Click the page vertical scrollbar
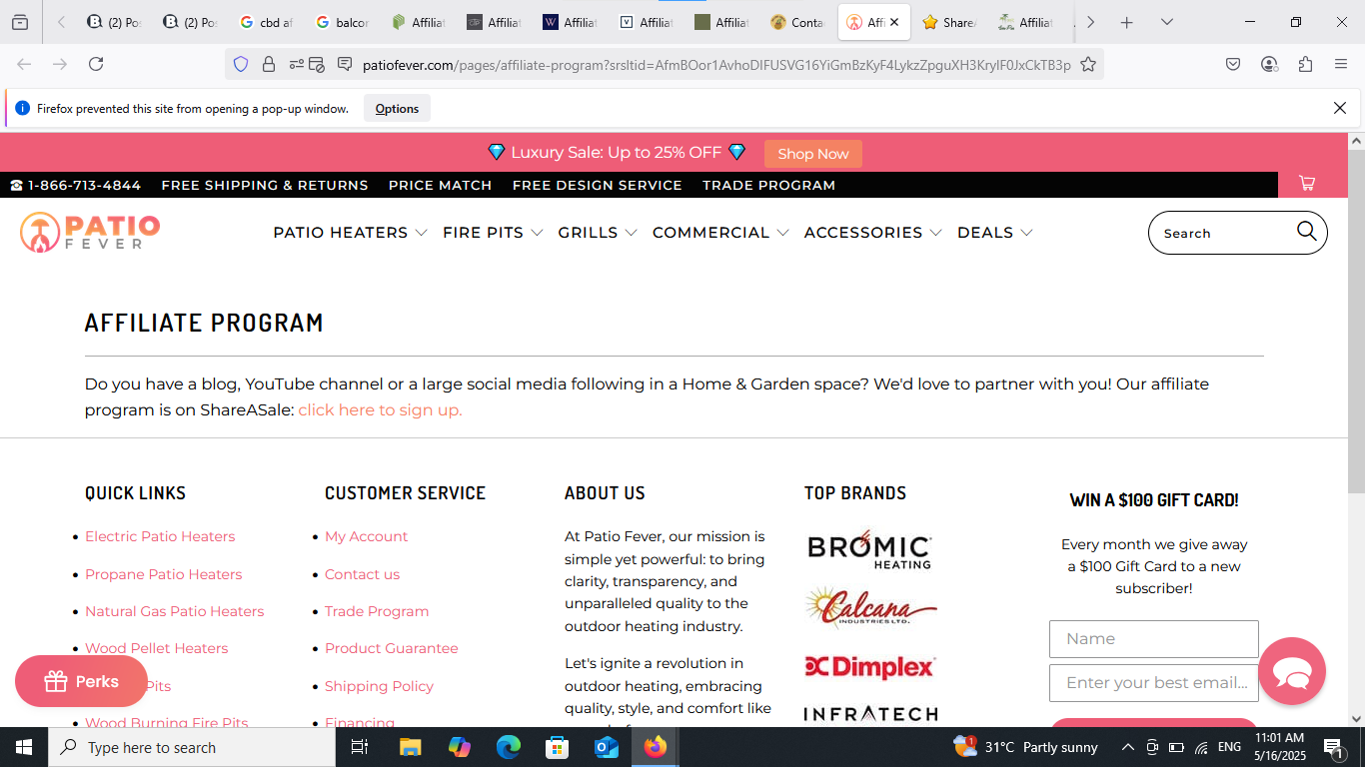 click(x=1356, y=322)
